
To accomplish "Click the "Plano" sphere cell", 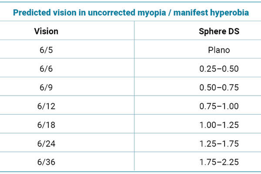I will point(219,50).
